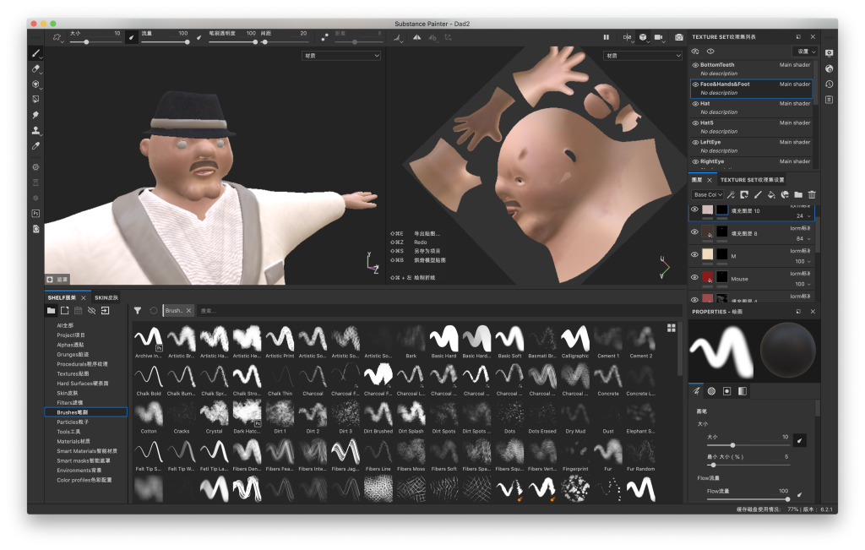This screenshot has height=550, width=865.
Task: Open the camera settings video icon
Action: 658,37
